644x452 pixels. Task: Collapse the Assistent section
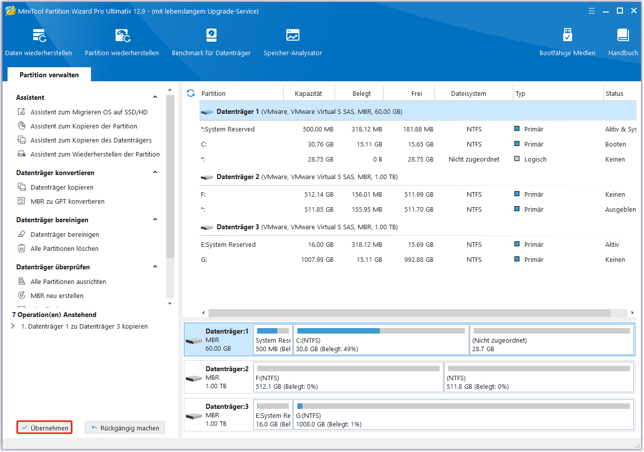[x=155, y=97]
